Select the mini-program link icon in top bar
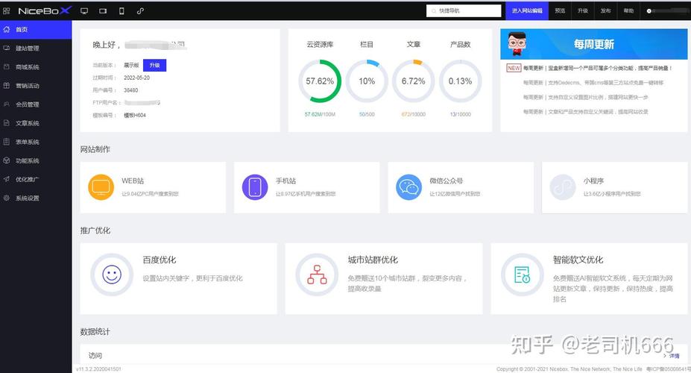 tap(140, 11)
